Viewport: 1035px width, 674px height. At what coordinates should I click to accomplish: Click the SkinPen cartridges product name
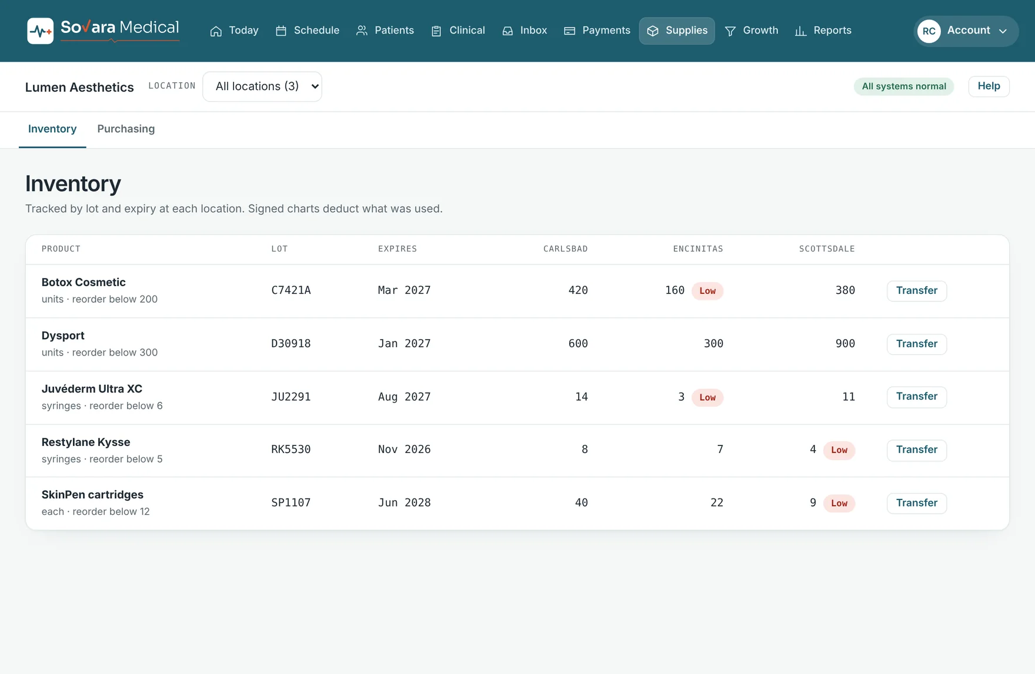92,495
